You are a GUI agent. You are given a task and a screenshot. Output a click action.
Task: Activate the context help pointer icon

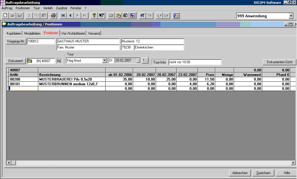(101, 16)
